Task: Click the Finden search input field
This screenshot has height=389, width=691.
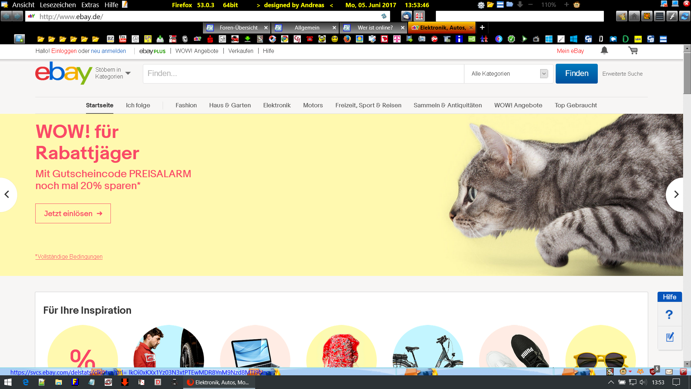Action: pos(303,73)
